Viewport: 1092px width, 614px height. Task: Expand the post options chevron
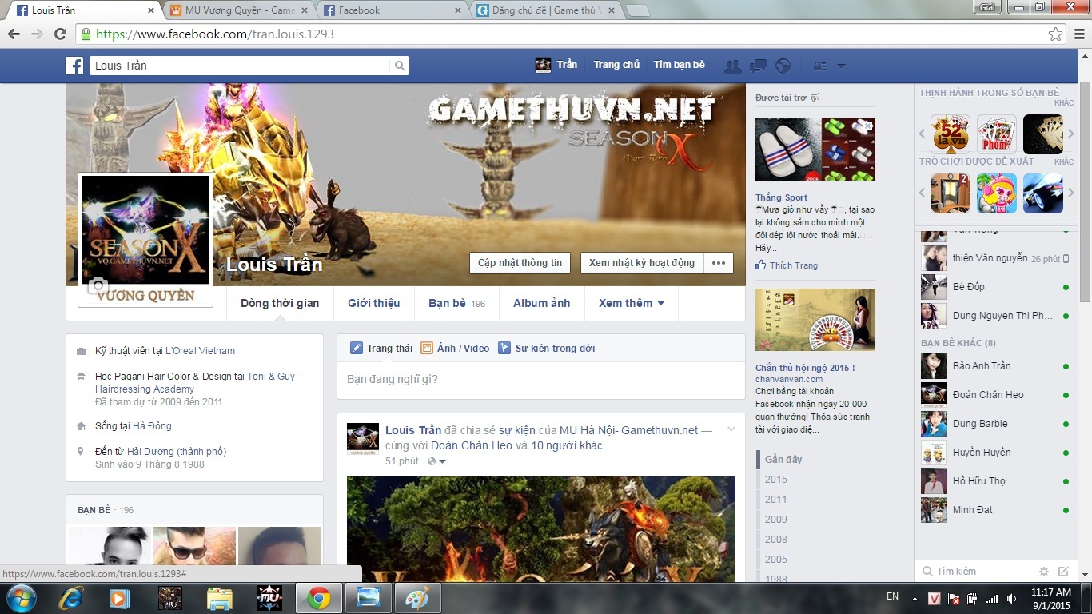(x=731, y=430)
